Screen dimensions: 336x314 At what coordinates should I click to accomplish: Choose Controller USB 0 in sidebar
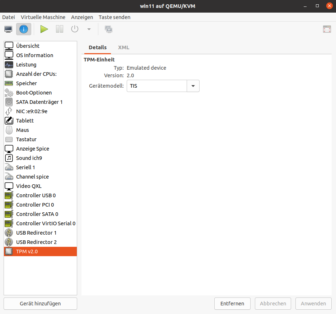tap(36, 195)
